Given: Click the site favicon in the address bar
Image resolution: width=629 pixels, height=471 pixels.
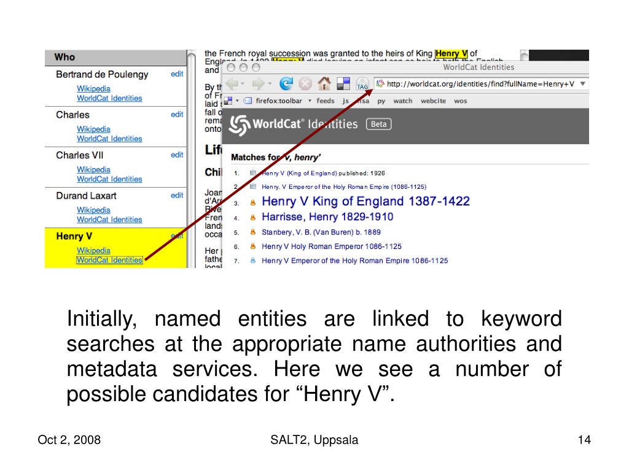Looking at the screenshot, I should (380, 83).
